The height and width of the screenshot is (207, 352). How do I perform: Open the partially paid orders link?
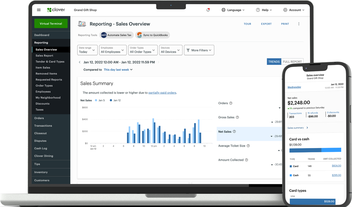pos(162,93)
